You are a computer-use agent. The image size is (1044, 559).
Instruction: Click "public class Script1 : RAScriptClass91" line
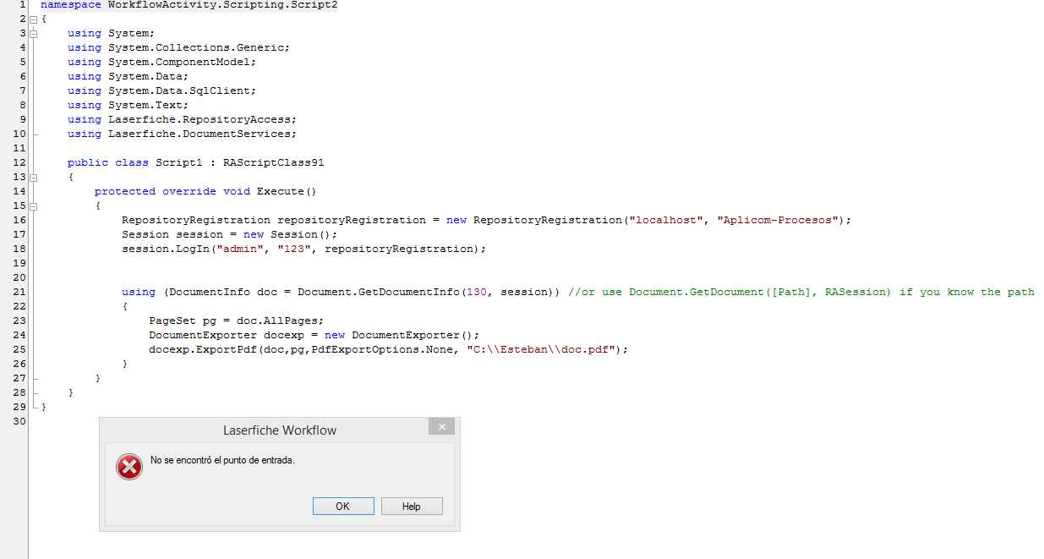pyautogui.click(x=195, y=162)
